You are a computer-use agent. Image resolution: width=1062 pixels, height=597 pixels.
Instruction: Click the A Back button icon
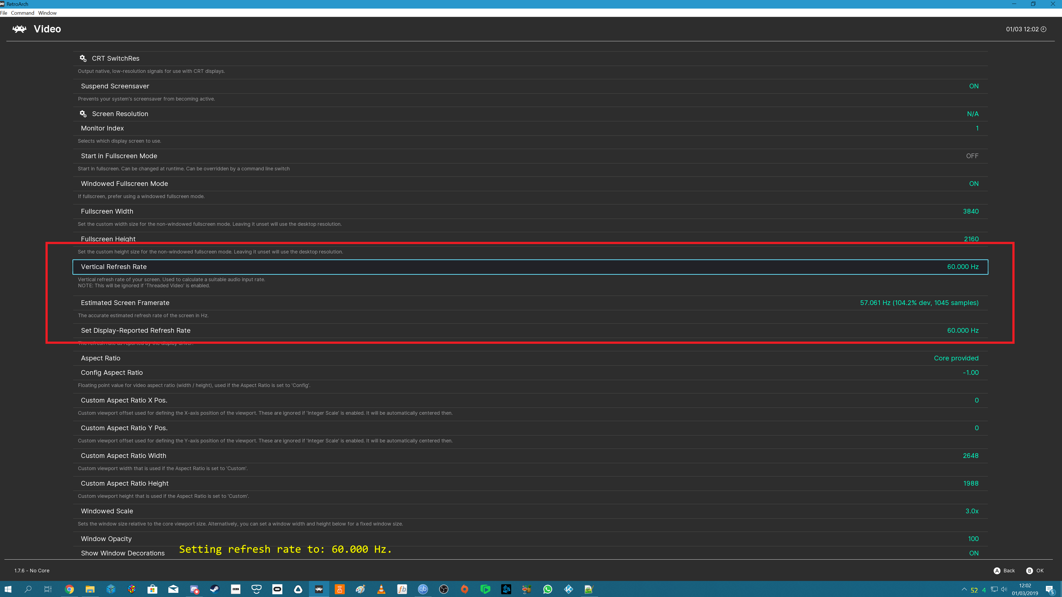[997, 571]
